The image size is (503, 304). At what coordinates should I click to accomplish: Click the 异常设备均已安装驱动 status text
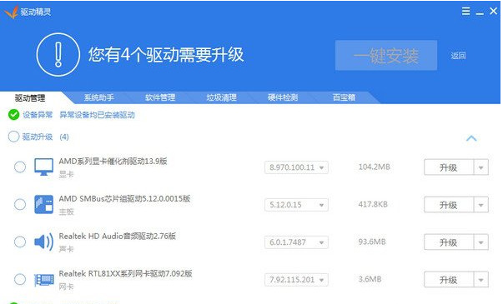(98, 115)
